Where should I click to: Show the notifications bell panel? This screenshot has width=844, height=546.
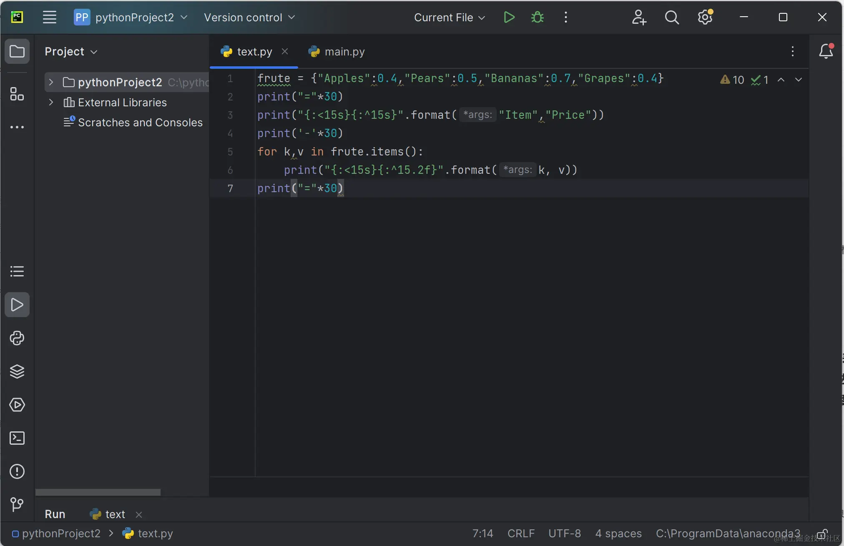tap(826, 51)
